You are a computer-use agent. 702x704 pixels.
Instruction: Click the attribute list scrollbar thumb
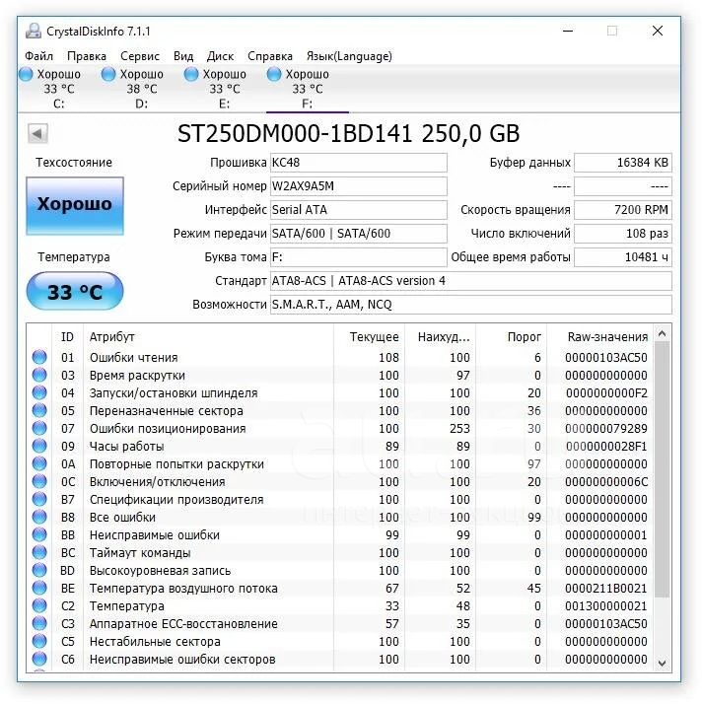tap(662, 469)
